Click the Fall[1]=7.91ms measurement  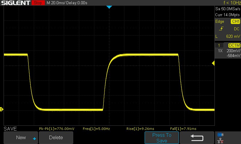[183, 129]
